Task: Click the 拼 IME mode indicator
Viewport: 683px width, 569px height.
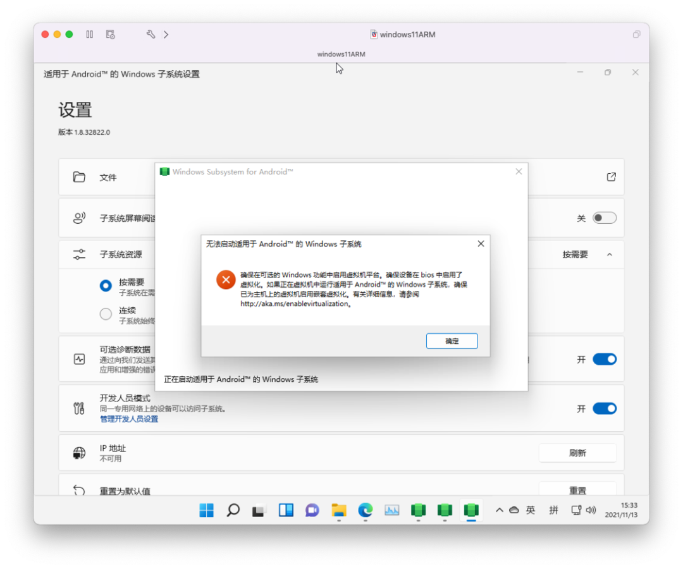Action: (x=553, y=510)
